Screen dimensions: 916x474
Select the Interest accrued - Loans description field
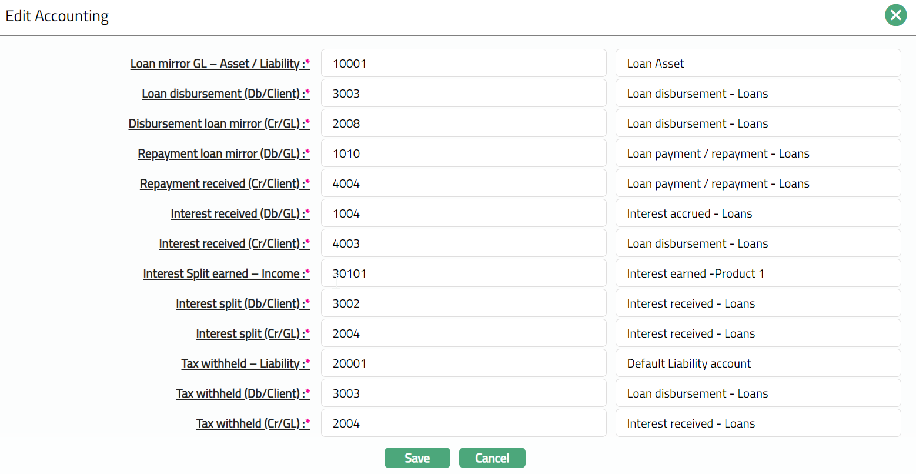point(758,213)
